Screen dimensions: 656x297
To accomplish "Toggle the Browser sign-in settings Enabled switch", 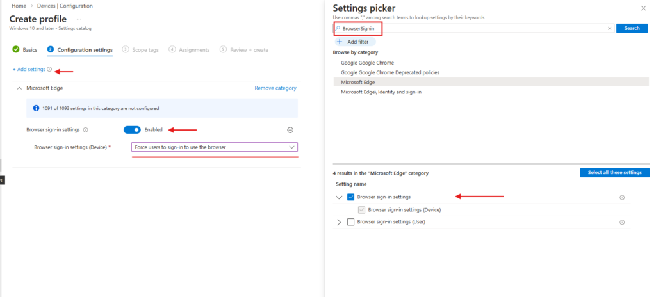I will tap(132, 130).
